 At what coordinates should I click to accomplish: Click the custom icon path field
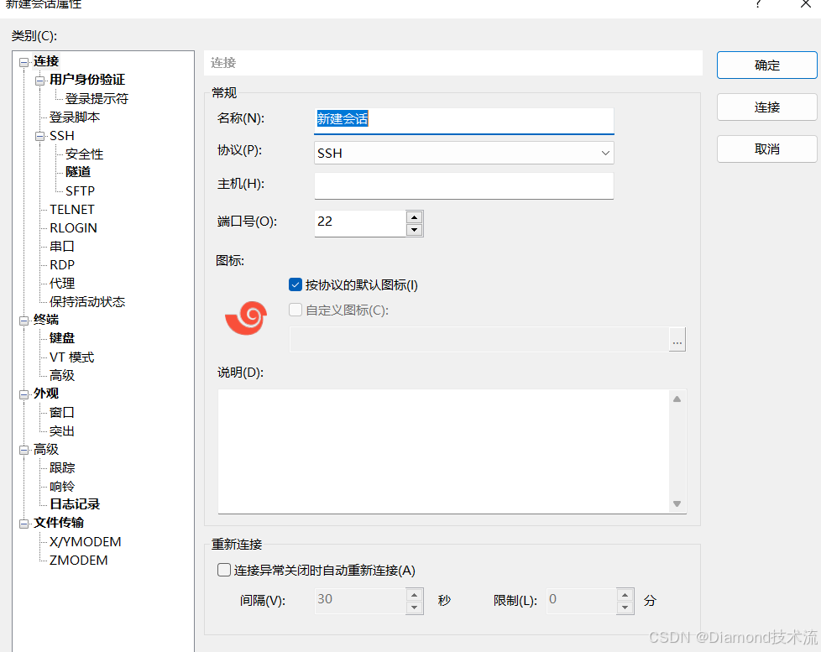pyautogui.click(x=479, y=340)
